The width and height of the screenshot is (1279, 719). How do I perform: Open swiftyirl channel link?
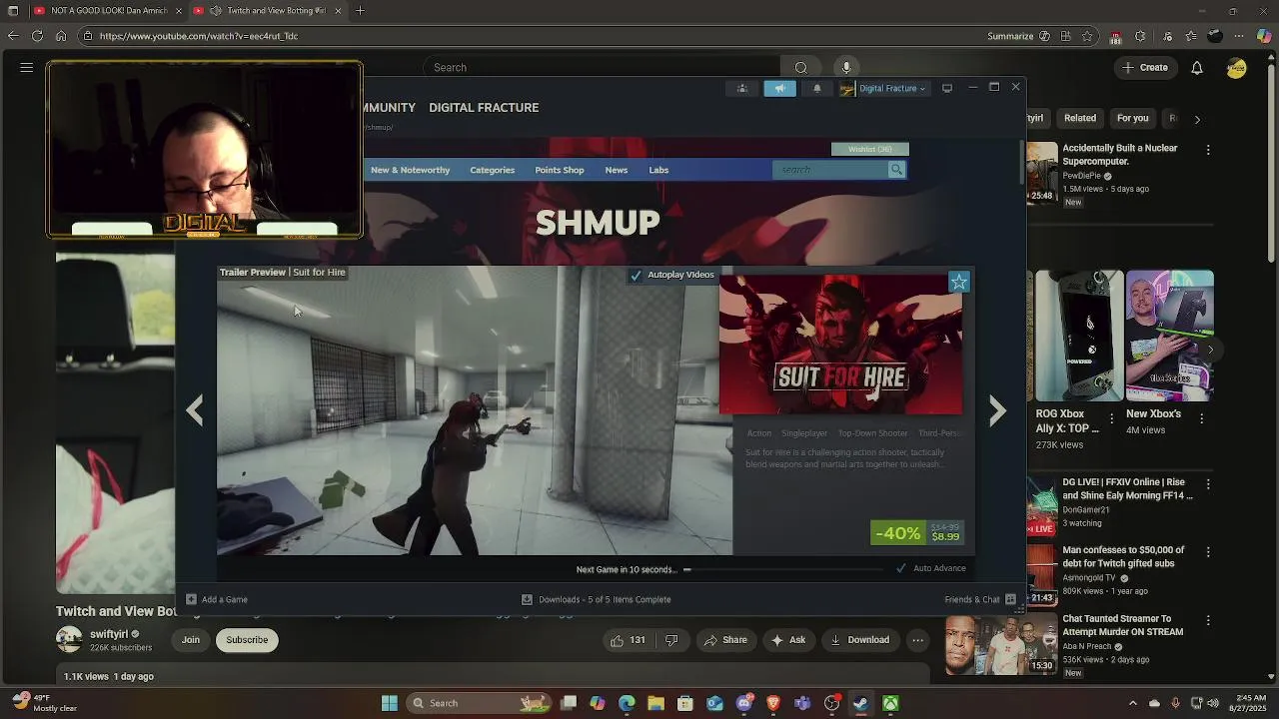[109, 634]
